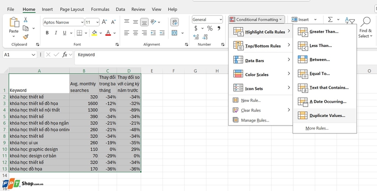Open the font size dropdown
The image size is (377, 191).
click(97, 22)
